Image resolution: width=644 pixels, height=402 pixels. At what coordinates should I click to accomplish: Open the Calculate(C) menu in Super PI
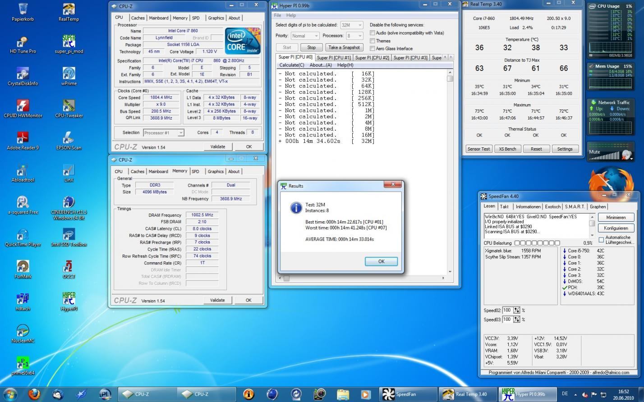(291, 65)
